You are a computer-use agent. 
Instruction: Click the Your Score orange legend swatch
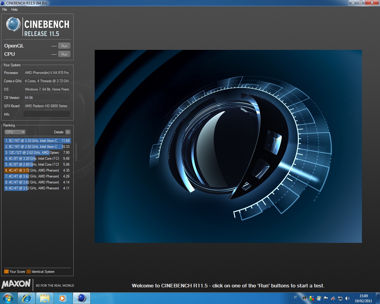(6, 271)
